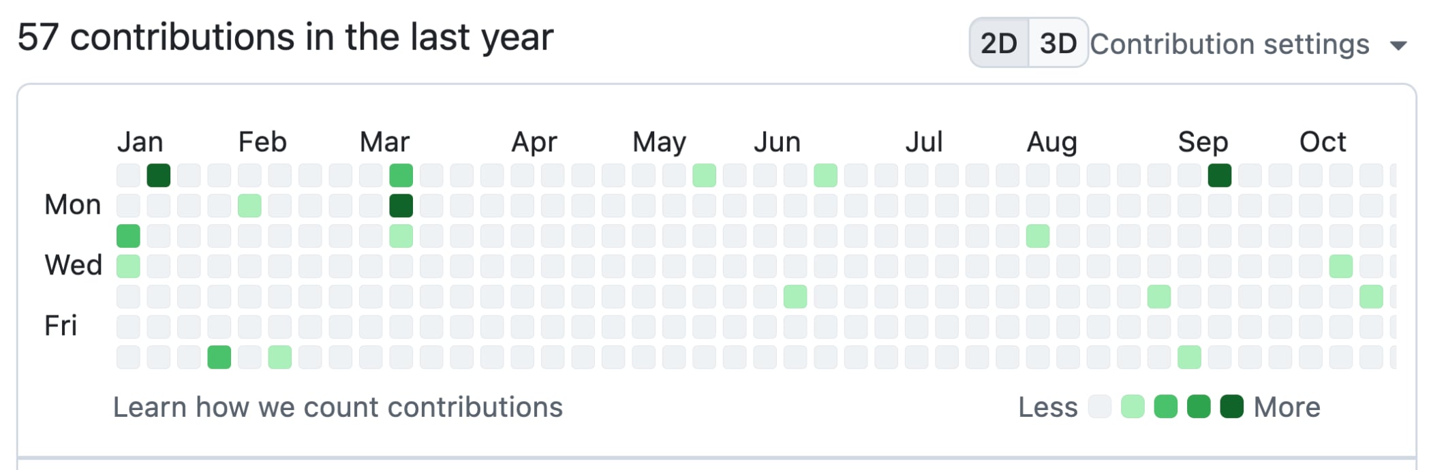Open the Contribution settings dropdown
1431x470 pixels.
(1229, 44)
